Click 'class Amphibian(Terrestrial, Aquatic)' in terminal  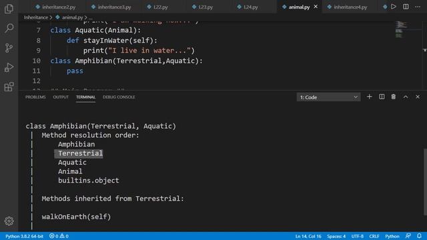coord(101,126)
